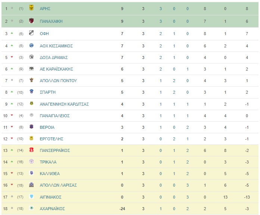Click the ΟΦΗ club logo

pyautogui.click(x=31, y=33)
